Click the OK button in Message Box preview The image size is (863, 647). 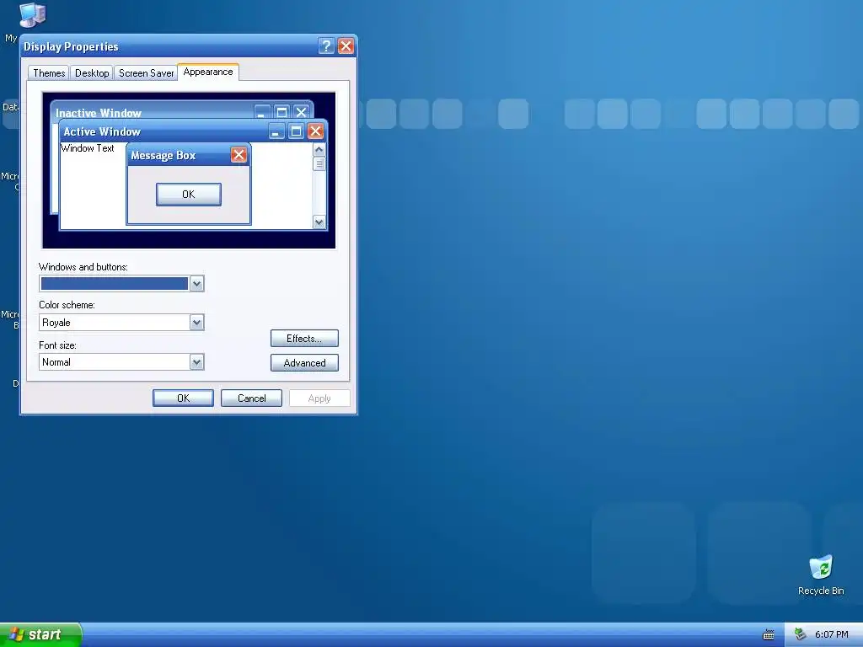pyautogui.click(x=189, y=195)
